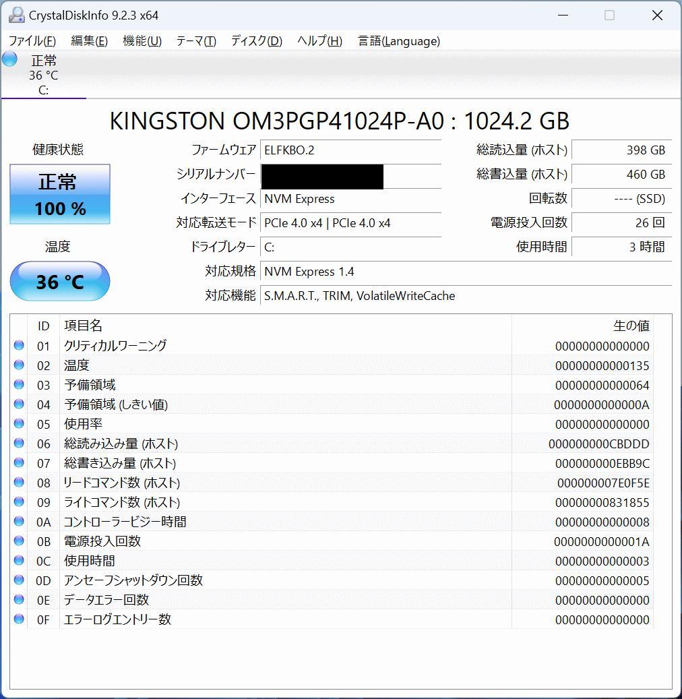Click the status icon next to 使用率
The height and width of the screenshot is (699, 682).
click(x=19, y=423)
